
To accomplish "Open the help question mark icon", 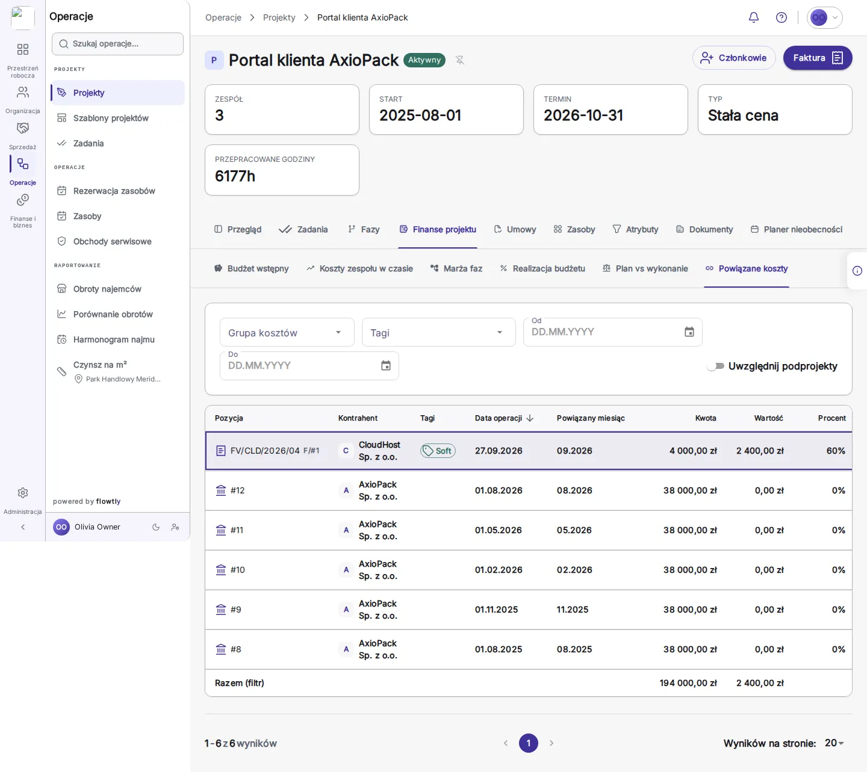I will click(782, 17).
